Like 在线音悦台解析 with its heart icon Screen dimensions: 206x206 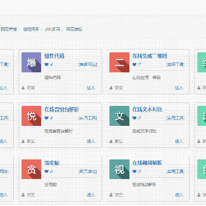[x=46, y=118]
